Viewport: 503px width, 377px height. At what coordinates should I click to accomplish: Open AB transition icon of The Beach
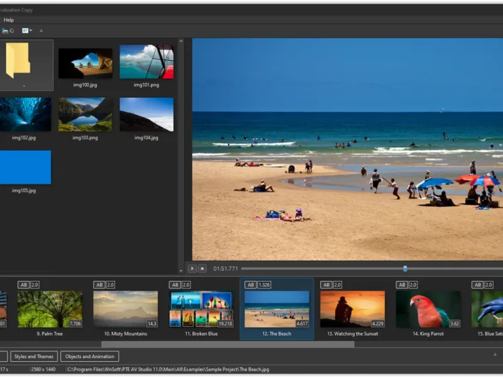(x=251, y=285)
